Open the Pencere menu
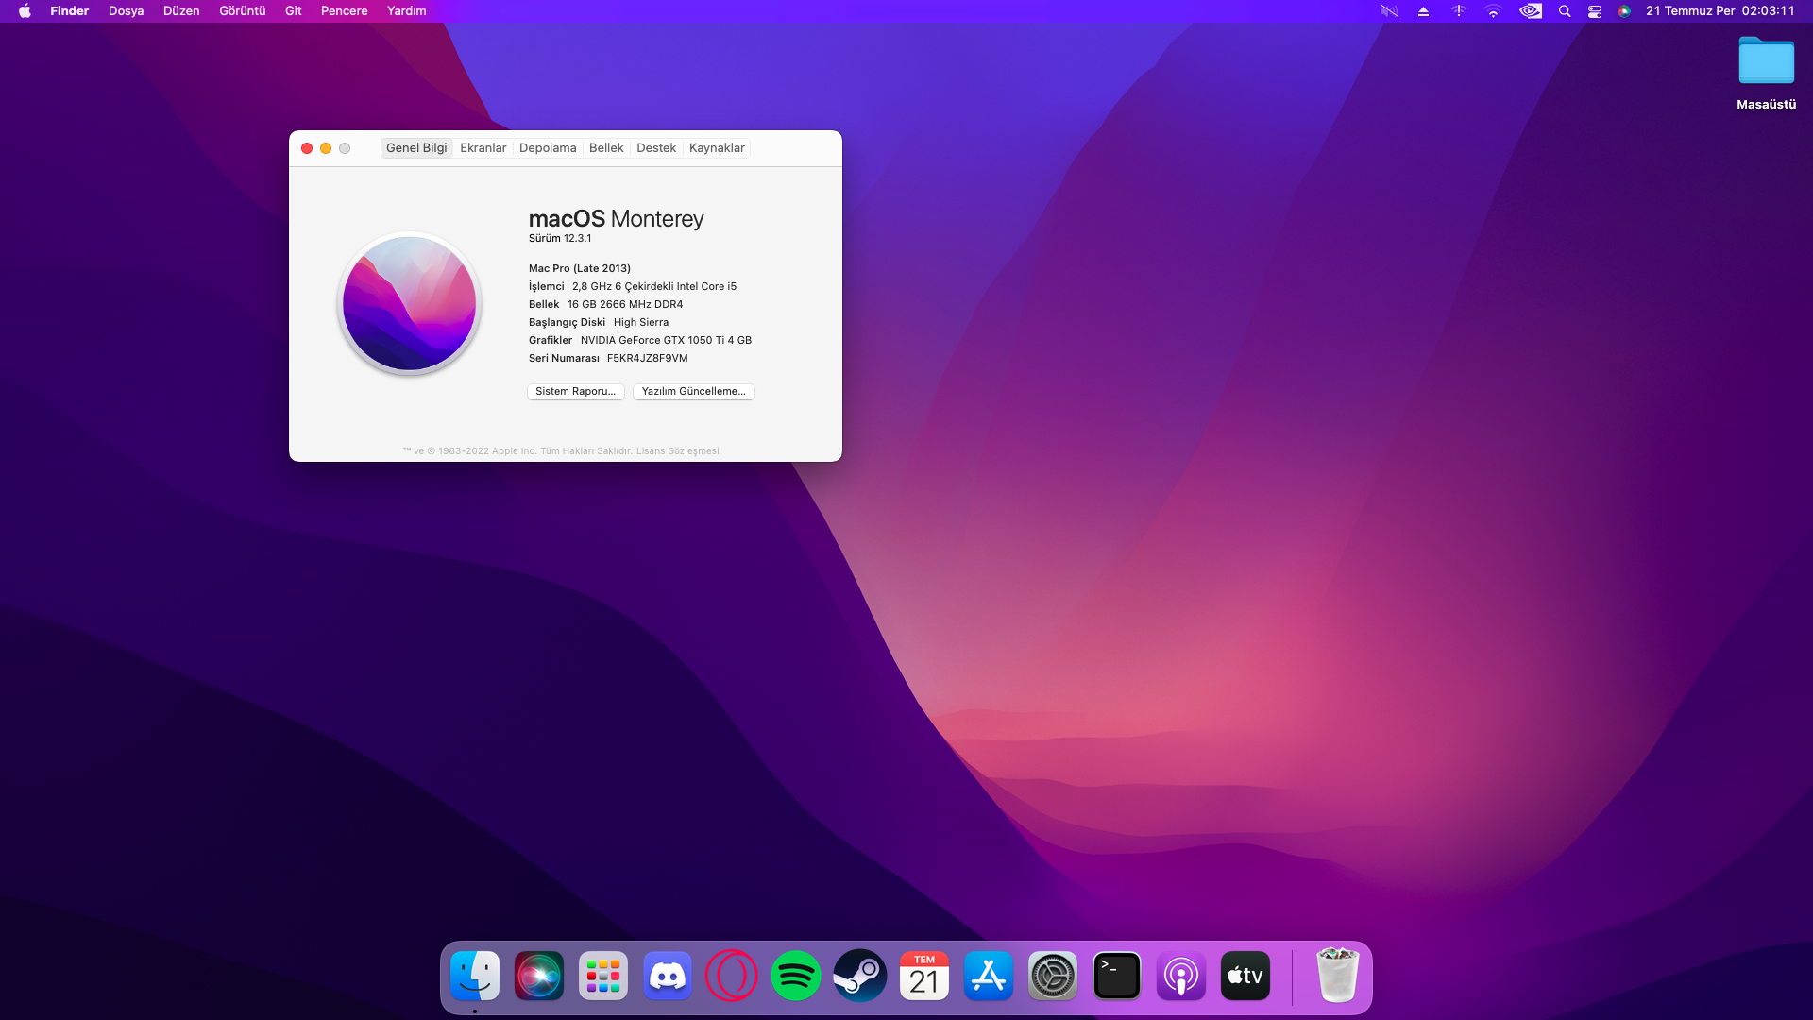Image resolution: width=1813 pixels, height=1020 pixels. point(344,11)
